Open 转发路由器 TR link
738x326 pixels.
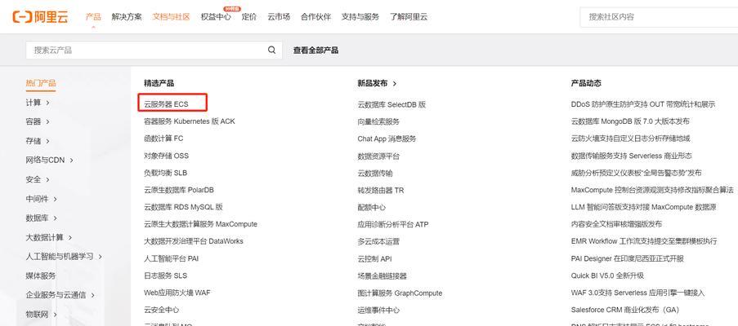(381, 191)
